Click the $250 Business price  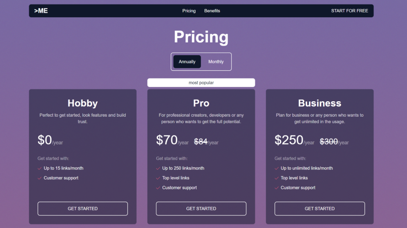coord(289,140)
